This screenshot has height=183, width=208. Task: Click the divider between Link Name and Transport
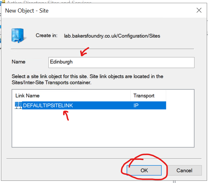(x=131, y=95)
